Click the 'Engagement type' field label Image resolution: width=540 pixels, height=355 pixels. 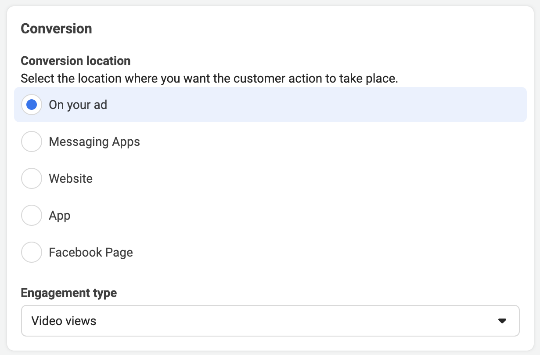coord(69,293)
